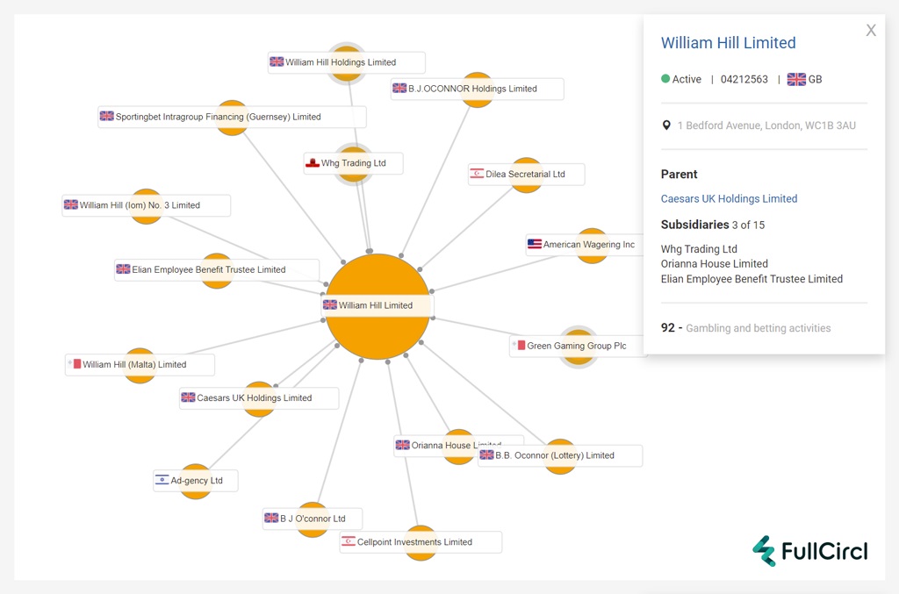The image size is (899, 594).
Task: Click the GB flag icon in the details panel
Action: 796,80
